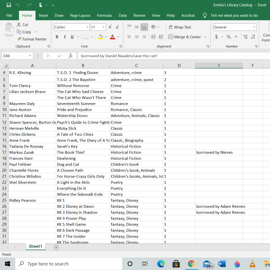270x270 pixels.
Task: Select cell containing The Book Thief
Action: pyautogui.click(x=82, y=152)
